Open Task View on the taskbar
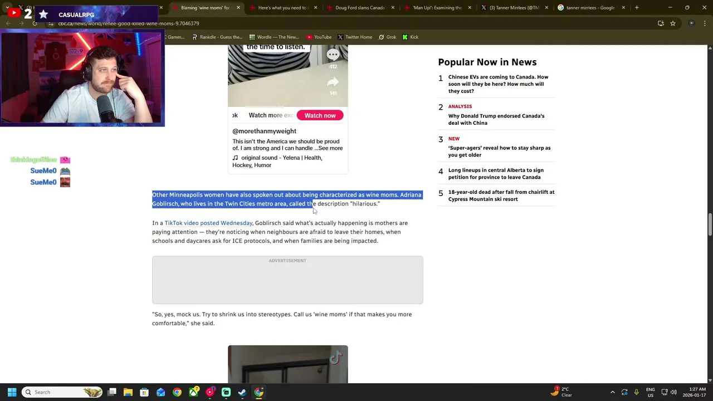 pyautogui.click(x=112, y=392)
